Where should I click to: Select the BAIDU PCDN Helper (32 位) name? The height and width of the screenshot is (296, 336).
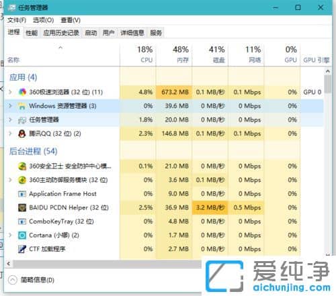tap(69, 207)
